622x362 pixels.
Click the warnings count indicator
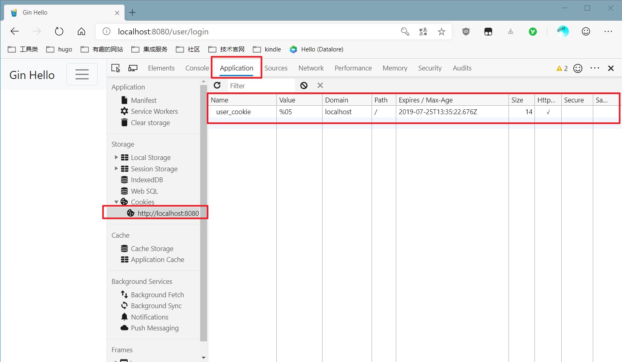click(x=562, y=68)
